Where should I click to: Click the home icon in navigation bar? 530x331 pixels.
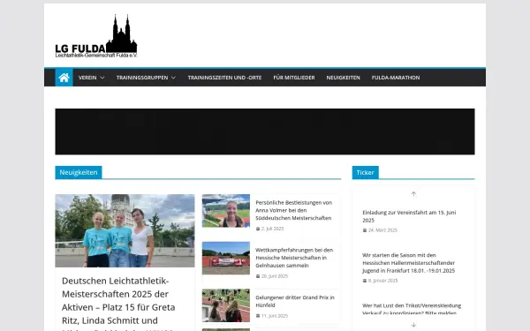(x=64, y=78)
